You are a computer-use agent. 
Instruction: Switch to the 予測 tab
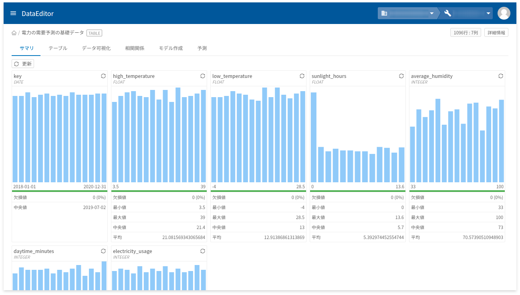(x=202, y=48)
